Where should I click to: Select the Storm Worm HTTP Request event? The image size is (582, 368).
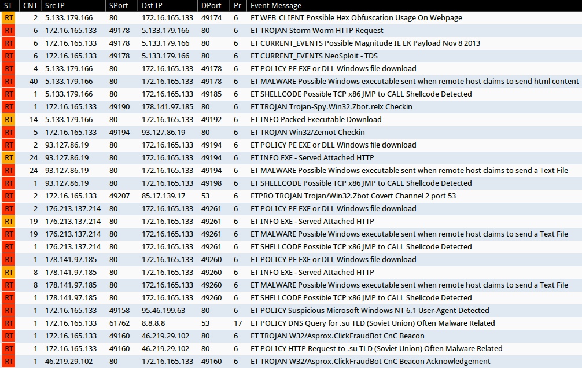tap(316, 31)
